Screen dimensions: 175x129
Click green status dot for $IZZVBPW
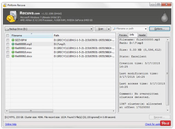pyautogui.click(x=13, y=40)
